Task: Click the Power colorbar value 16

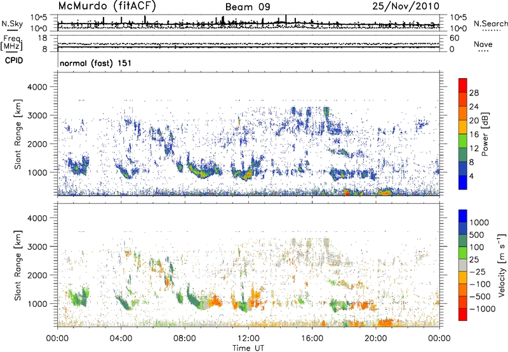Action: (x=474, y=135)
